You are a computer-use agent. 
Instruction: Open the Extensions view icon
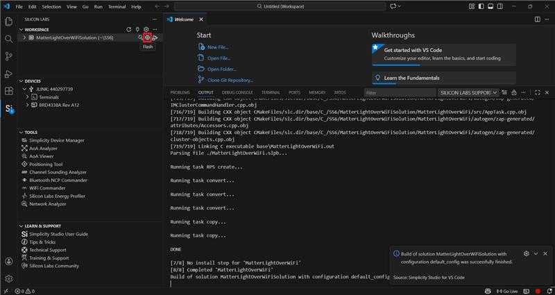8,91
